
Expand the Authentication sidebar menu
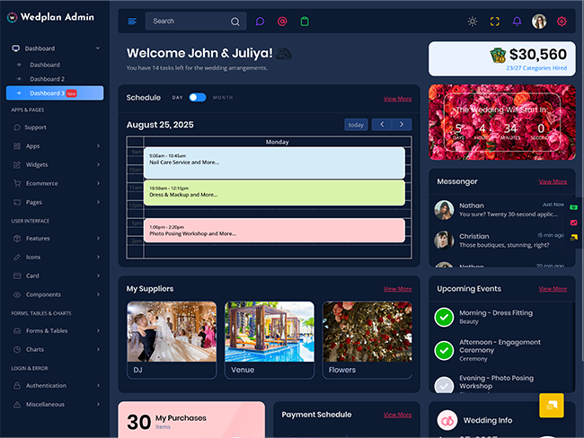(55, 385)
